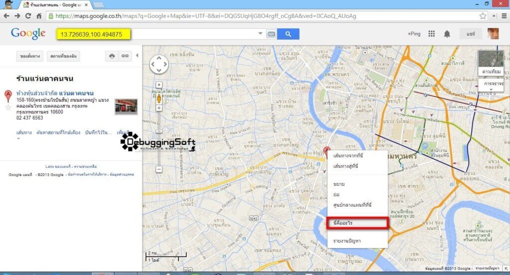Open the shop photo thumbnail
Viewport: 510px width, 275px height.
126,107
